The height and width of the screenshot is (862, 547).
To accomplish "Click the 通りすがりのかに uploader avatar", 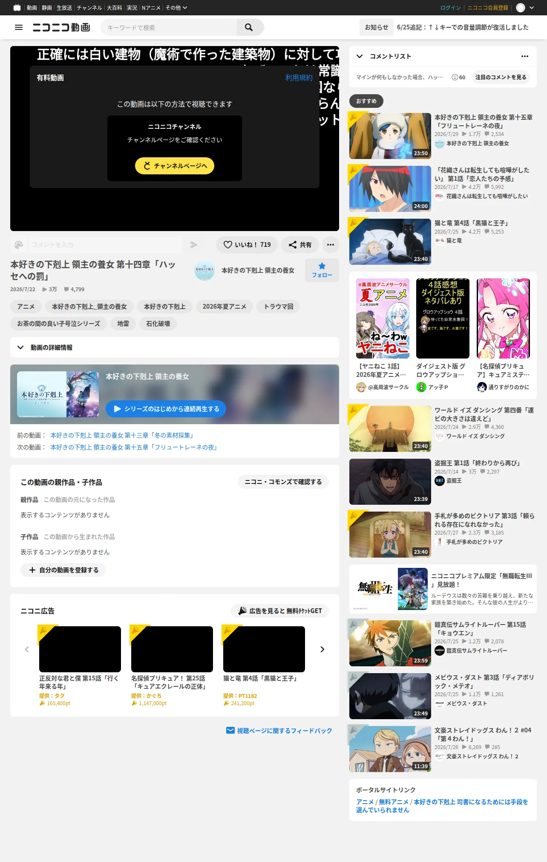I will [x=482, y=387].
